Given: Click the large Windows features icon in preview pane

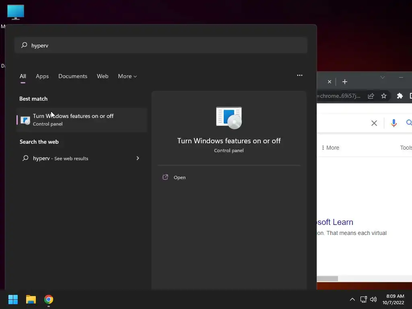Looking at the screenshot, I should pyautogui.click(x=229, y=118).
